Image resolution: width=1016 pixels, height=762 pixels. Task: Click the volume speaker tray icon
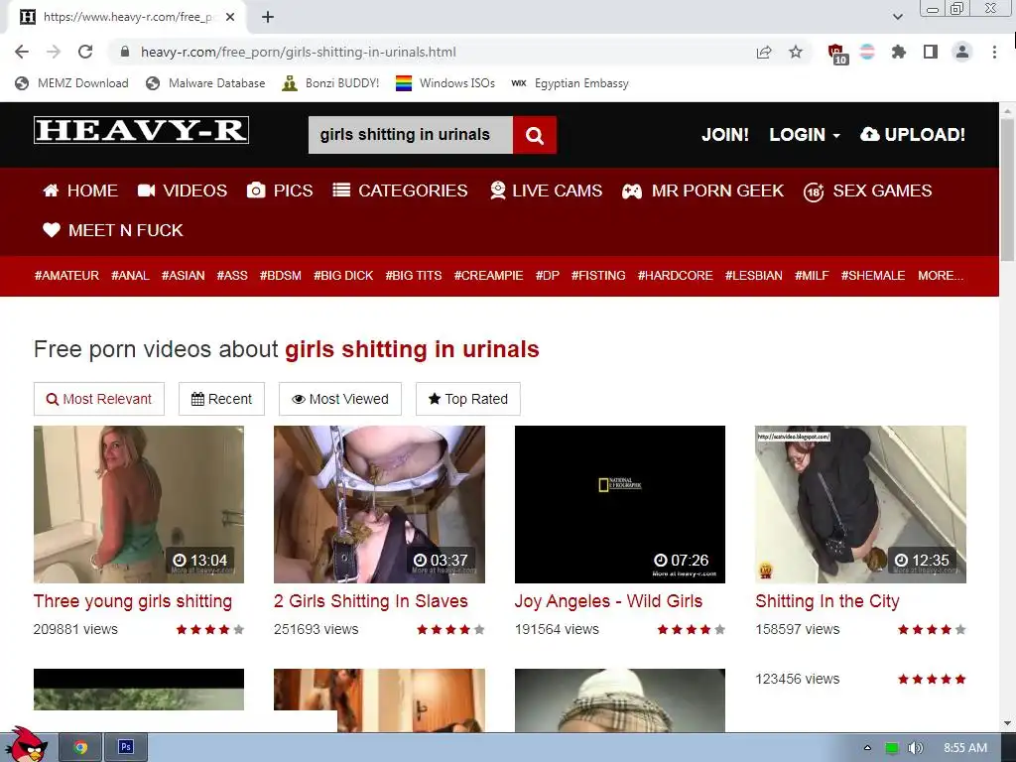tap(915, 748)
